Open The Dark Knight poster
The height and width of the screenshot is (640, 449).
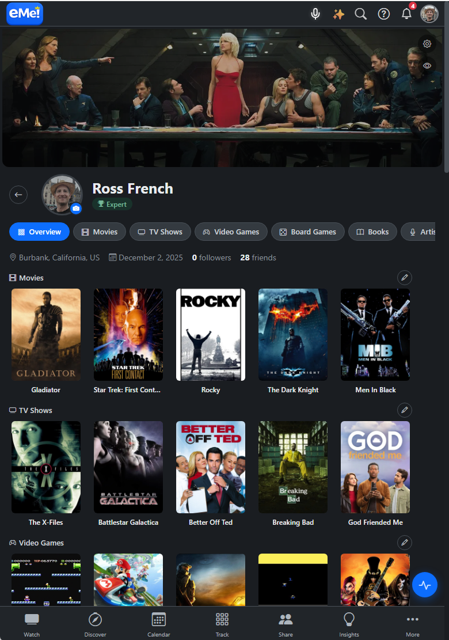(293, 335)
